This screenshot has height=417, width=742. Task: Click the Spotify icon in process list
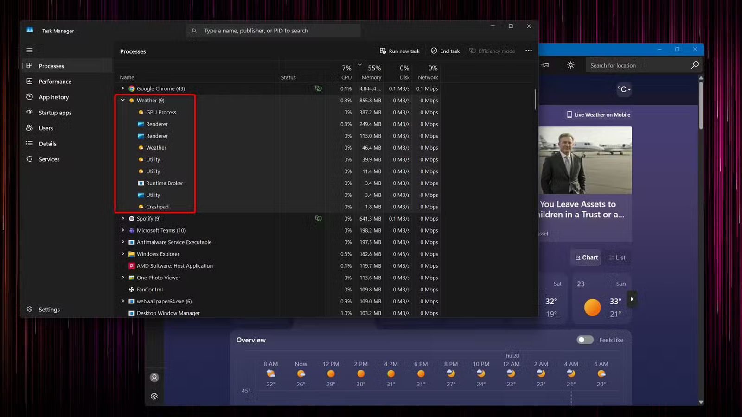(132, 219)
